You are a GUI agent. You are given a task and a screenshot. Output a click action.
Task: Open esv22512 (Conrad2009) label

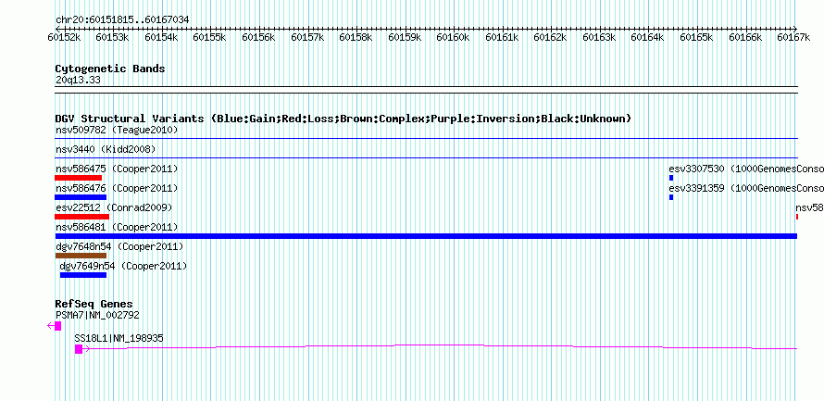(114, 207)
